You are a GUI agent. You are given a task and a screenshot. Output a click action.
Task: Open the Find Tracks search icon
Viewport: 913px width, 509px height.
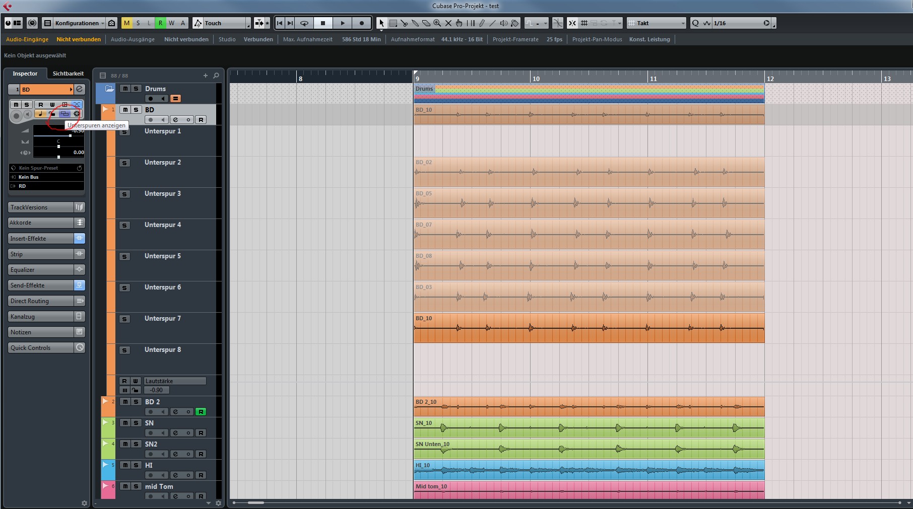(x=216, y=76)
